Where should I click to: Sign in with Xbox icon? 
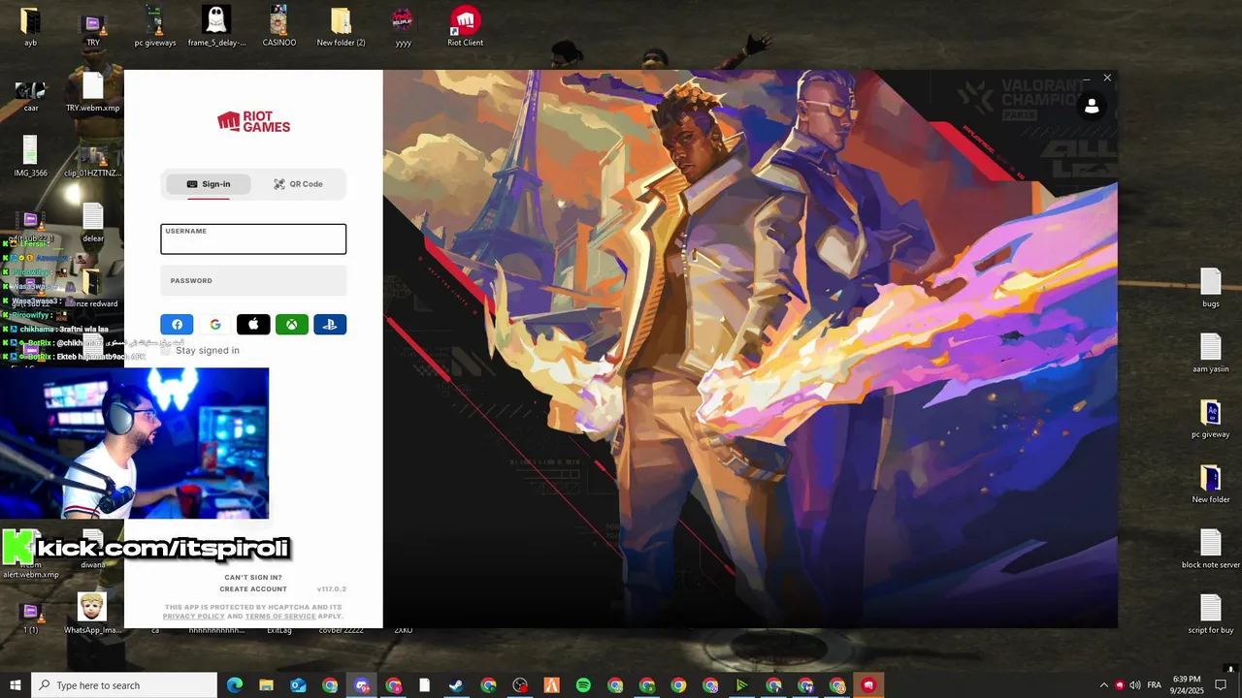coord(292,325)
